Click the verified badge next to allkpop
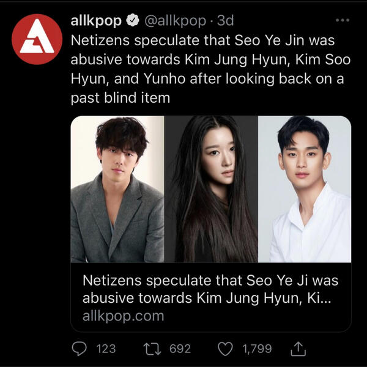367x367 pixels. pos(132,21)
